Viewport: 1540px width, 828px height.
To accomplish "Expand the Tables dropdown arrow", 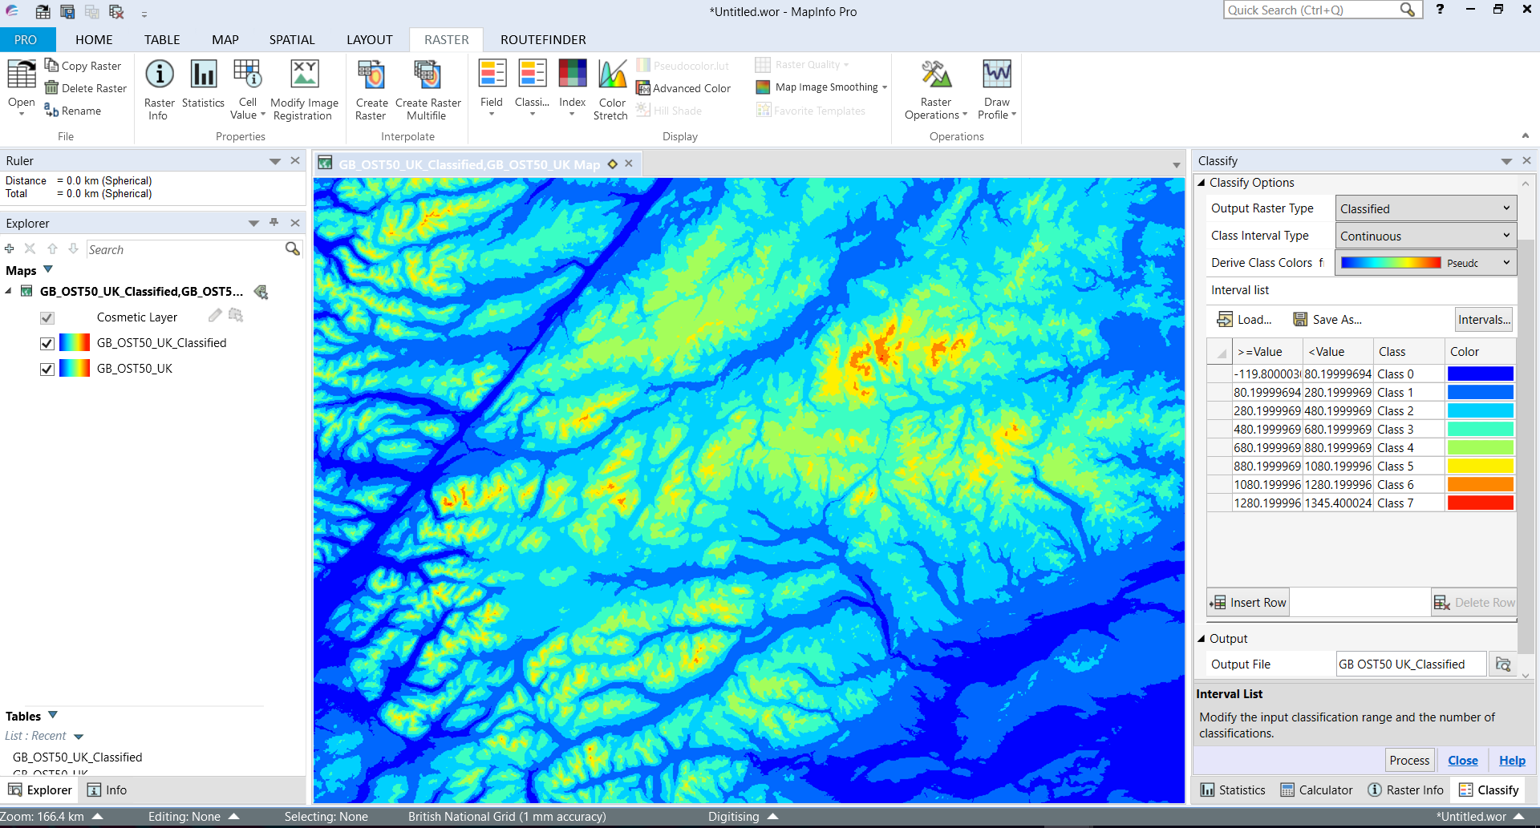I will click(53, 715).
